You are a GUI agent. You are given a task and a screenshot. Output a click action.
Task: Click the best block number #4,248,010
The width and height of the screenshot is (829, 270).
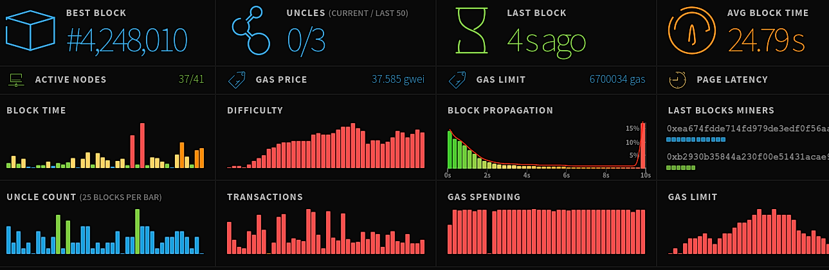click(127, 40)
